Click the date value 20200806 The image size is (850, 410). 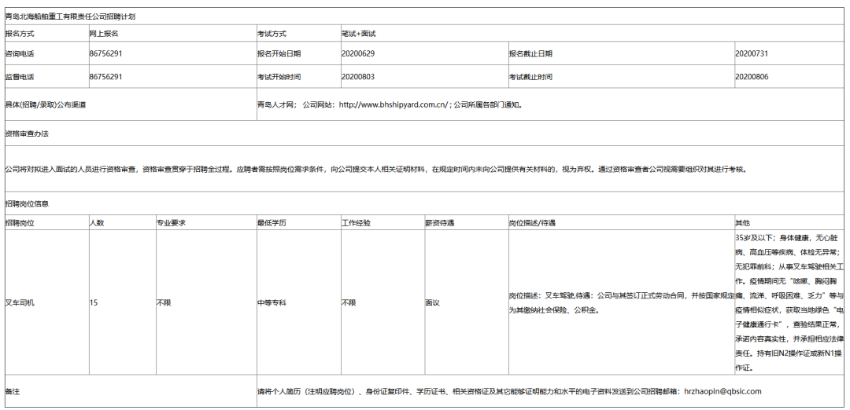pyautogui.click(x=752, y=77)
